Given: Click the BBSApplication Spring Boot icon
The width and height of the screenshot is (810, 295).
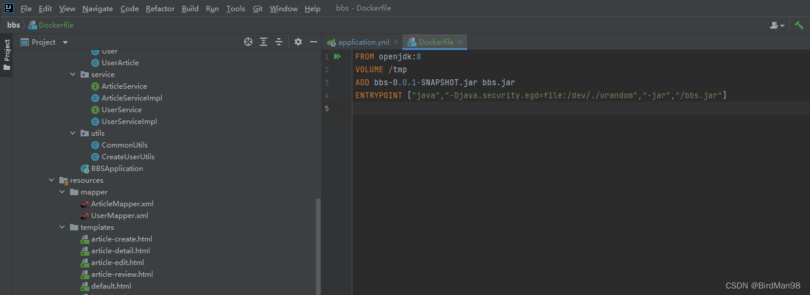Looking at the screenshot, I should 85,169.
